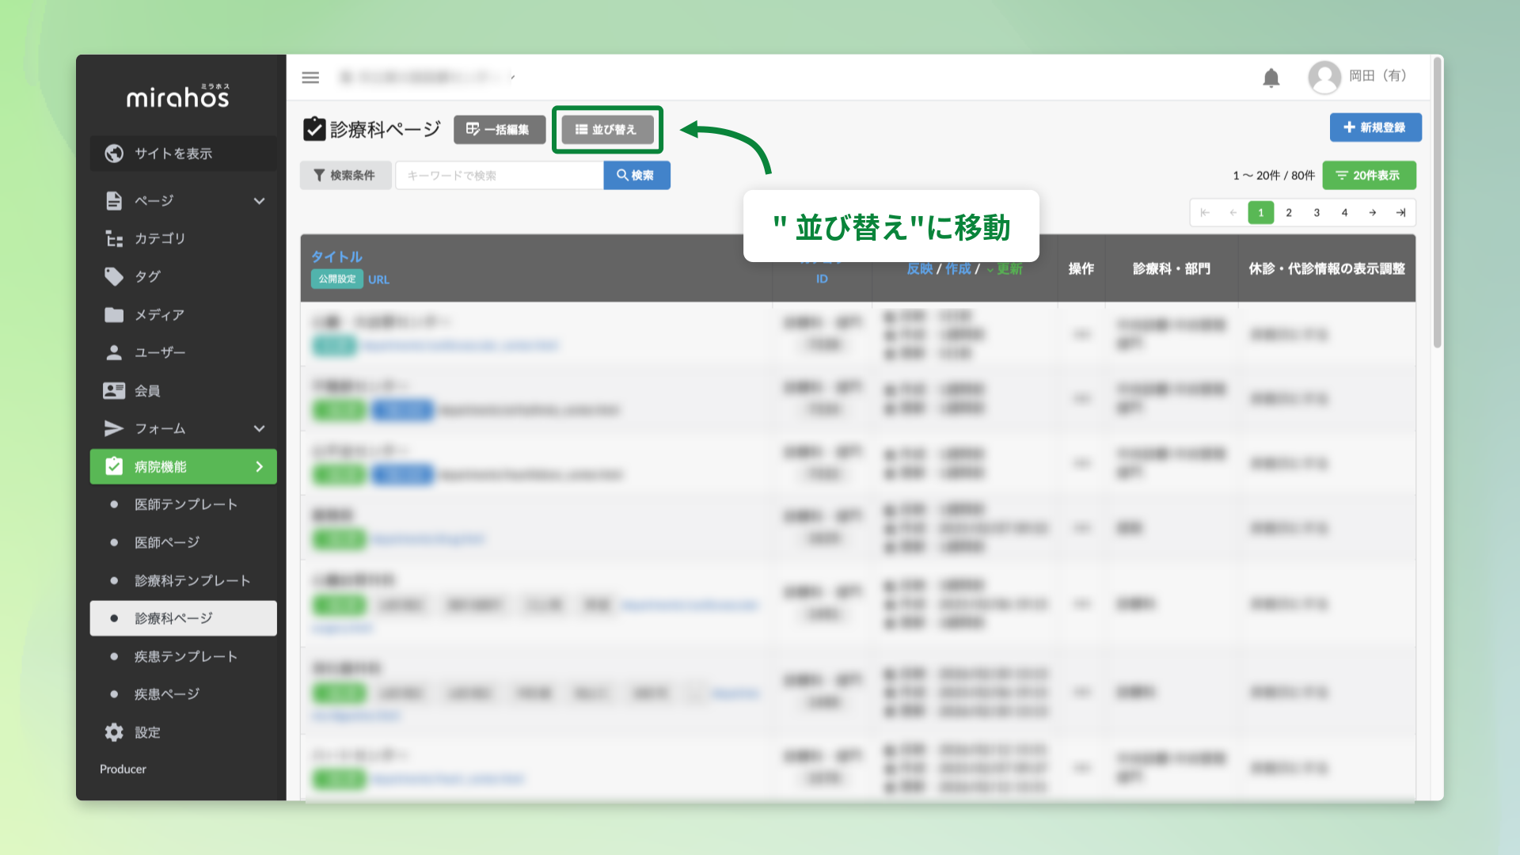The image size is (1520, 855).
Task: Click the user avatar icon
Action: (1324, 77)
